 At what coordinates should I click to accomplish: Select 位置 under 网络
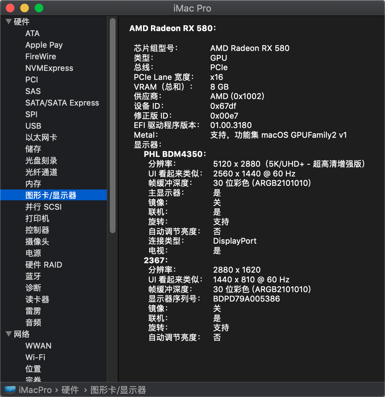33,369
